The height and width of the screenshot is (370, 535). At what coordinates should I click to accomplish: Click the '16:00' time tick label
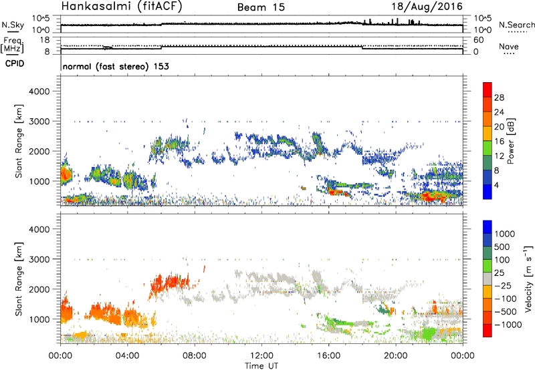[328, 356]
